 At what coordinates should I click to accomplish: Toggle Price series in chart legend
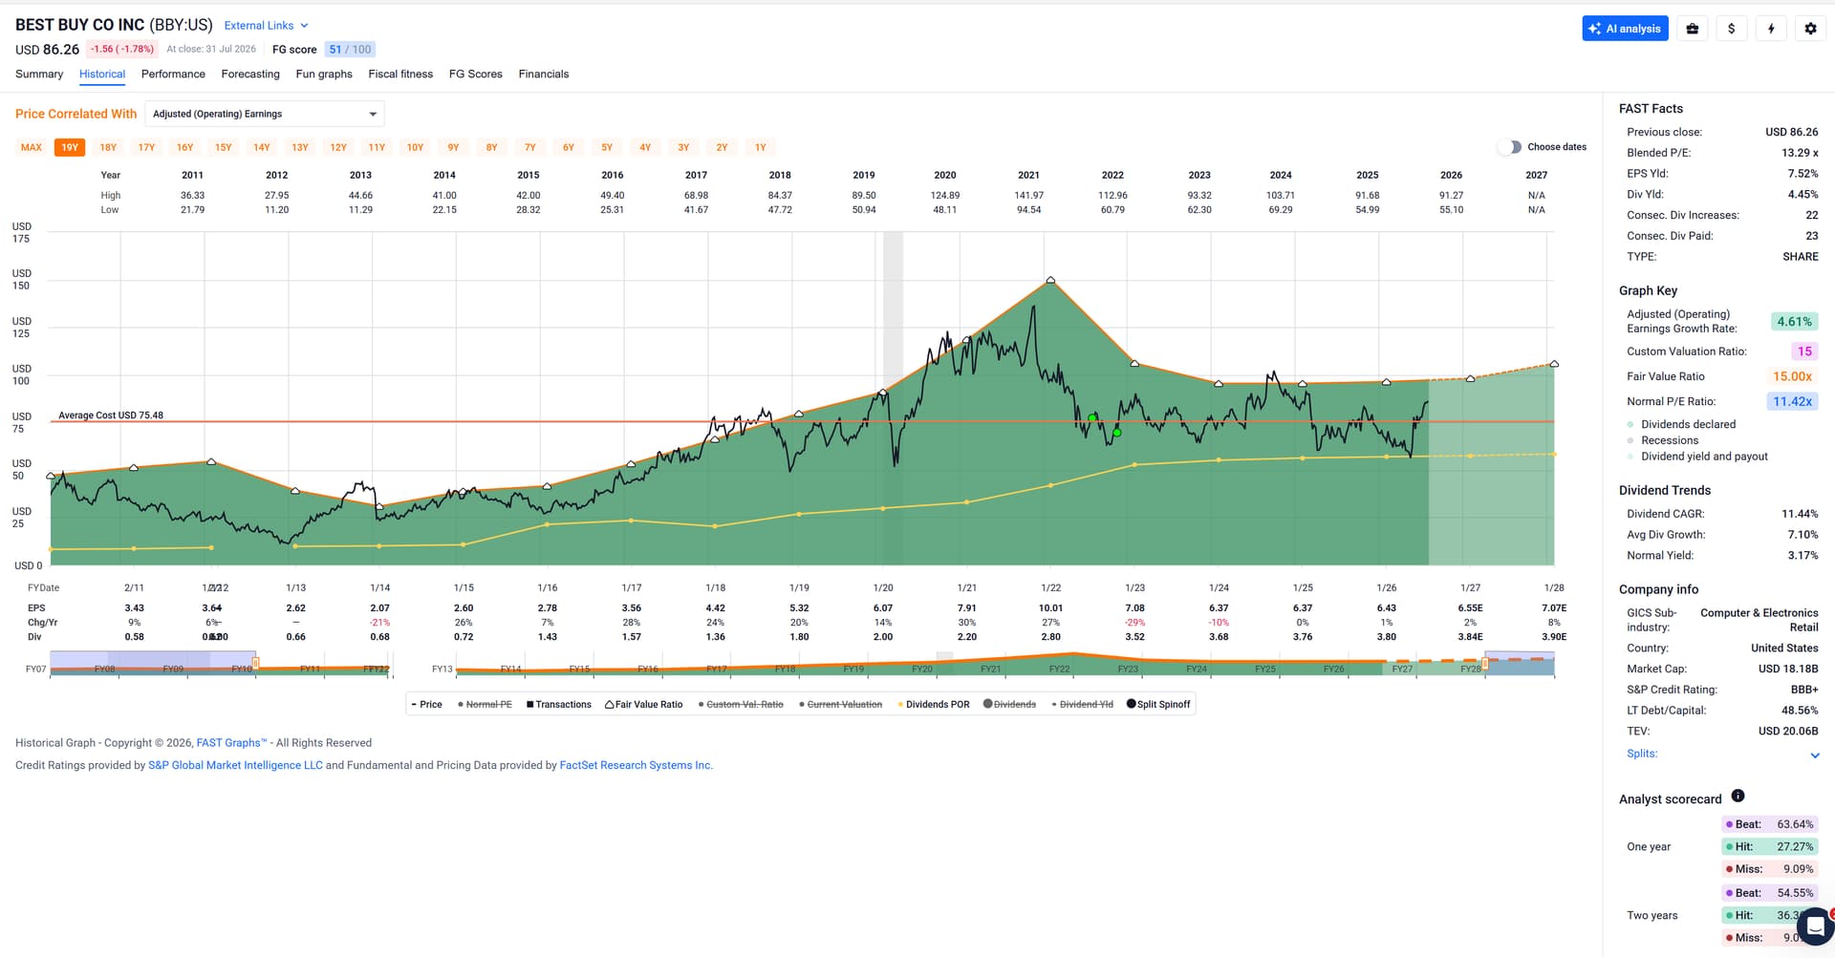point(426,705)
